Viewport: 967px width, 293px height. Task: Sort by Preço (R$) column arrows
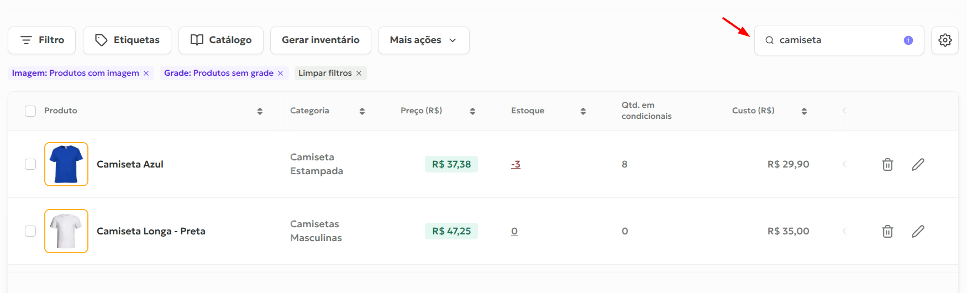tap(472, 111)
